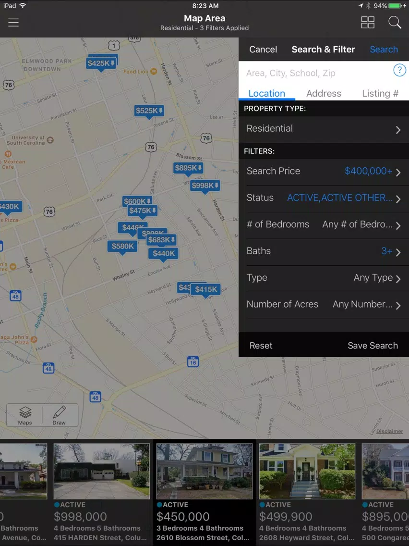409x546 pixels.
Task: Switch to the Listing # tab
Action: pyautogui.click(x=380, y=93)
